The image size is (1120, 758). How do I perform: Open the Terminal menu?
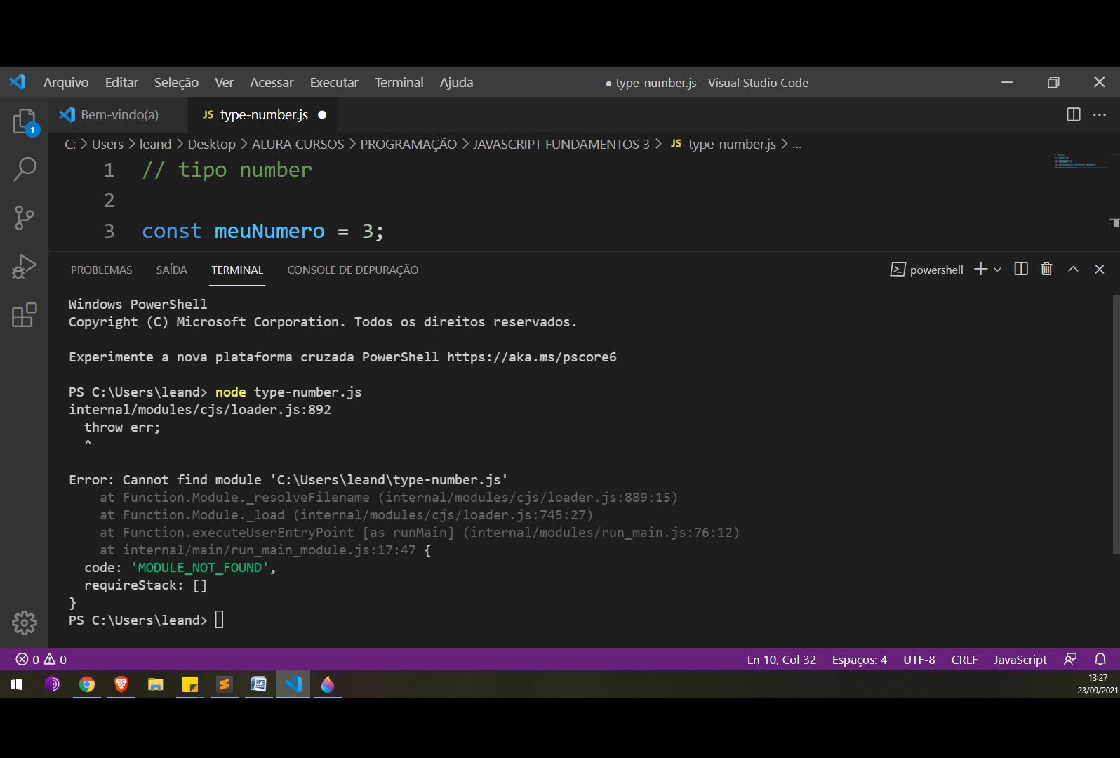click(x=399, y=82)
